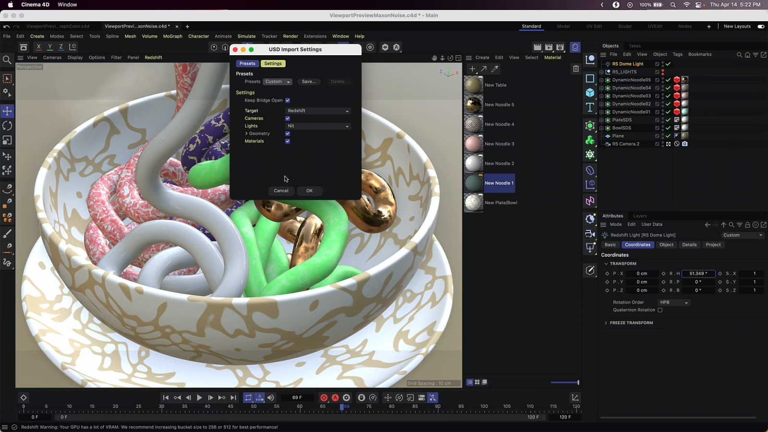Cancel the USD Import Settings dialog
Viewport: 768px width, 432px height.
pyautogui.click(x=281, y=191)
